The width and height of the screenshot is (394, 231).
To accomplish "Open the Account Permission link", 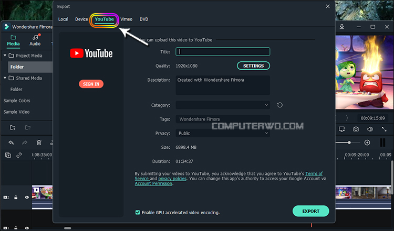I will tap(153, 184).
